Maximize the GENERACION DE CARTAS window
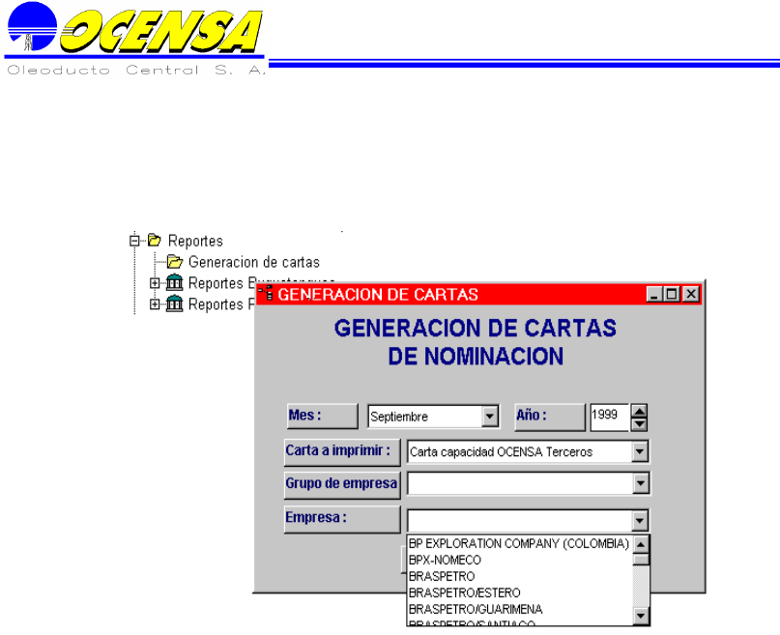780x635 pixels. tap(672, 295)
